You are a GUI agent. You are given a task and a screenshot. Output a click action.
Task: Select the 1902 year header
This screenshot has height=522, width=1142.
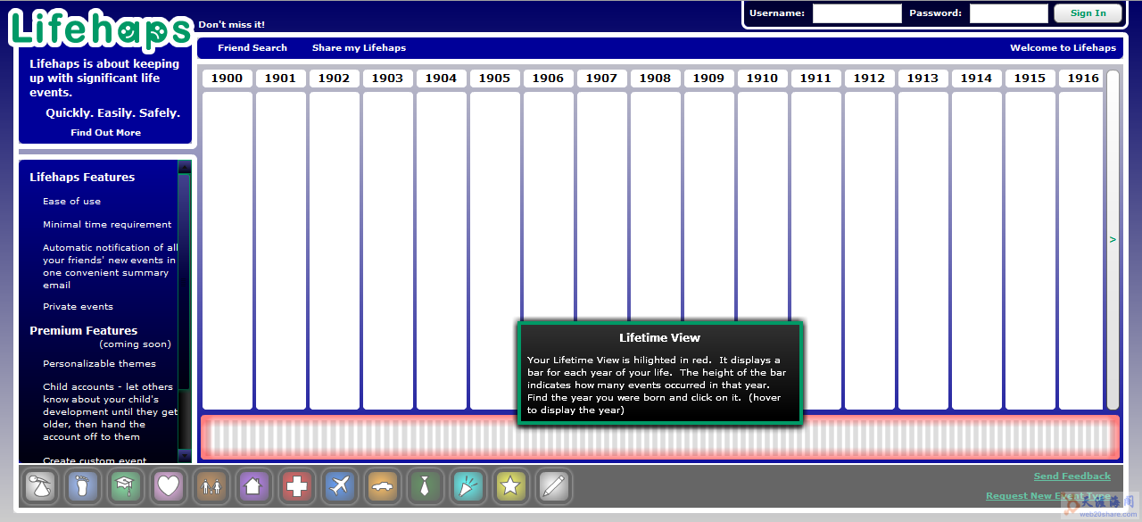(334, 79)
